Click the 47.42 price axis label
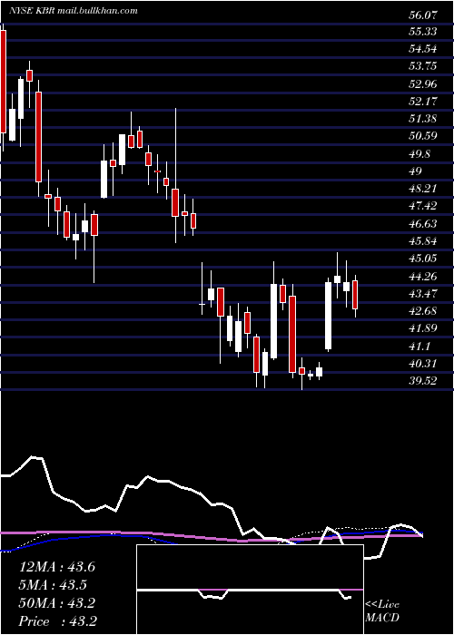 click(x=423, y=206)
